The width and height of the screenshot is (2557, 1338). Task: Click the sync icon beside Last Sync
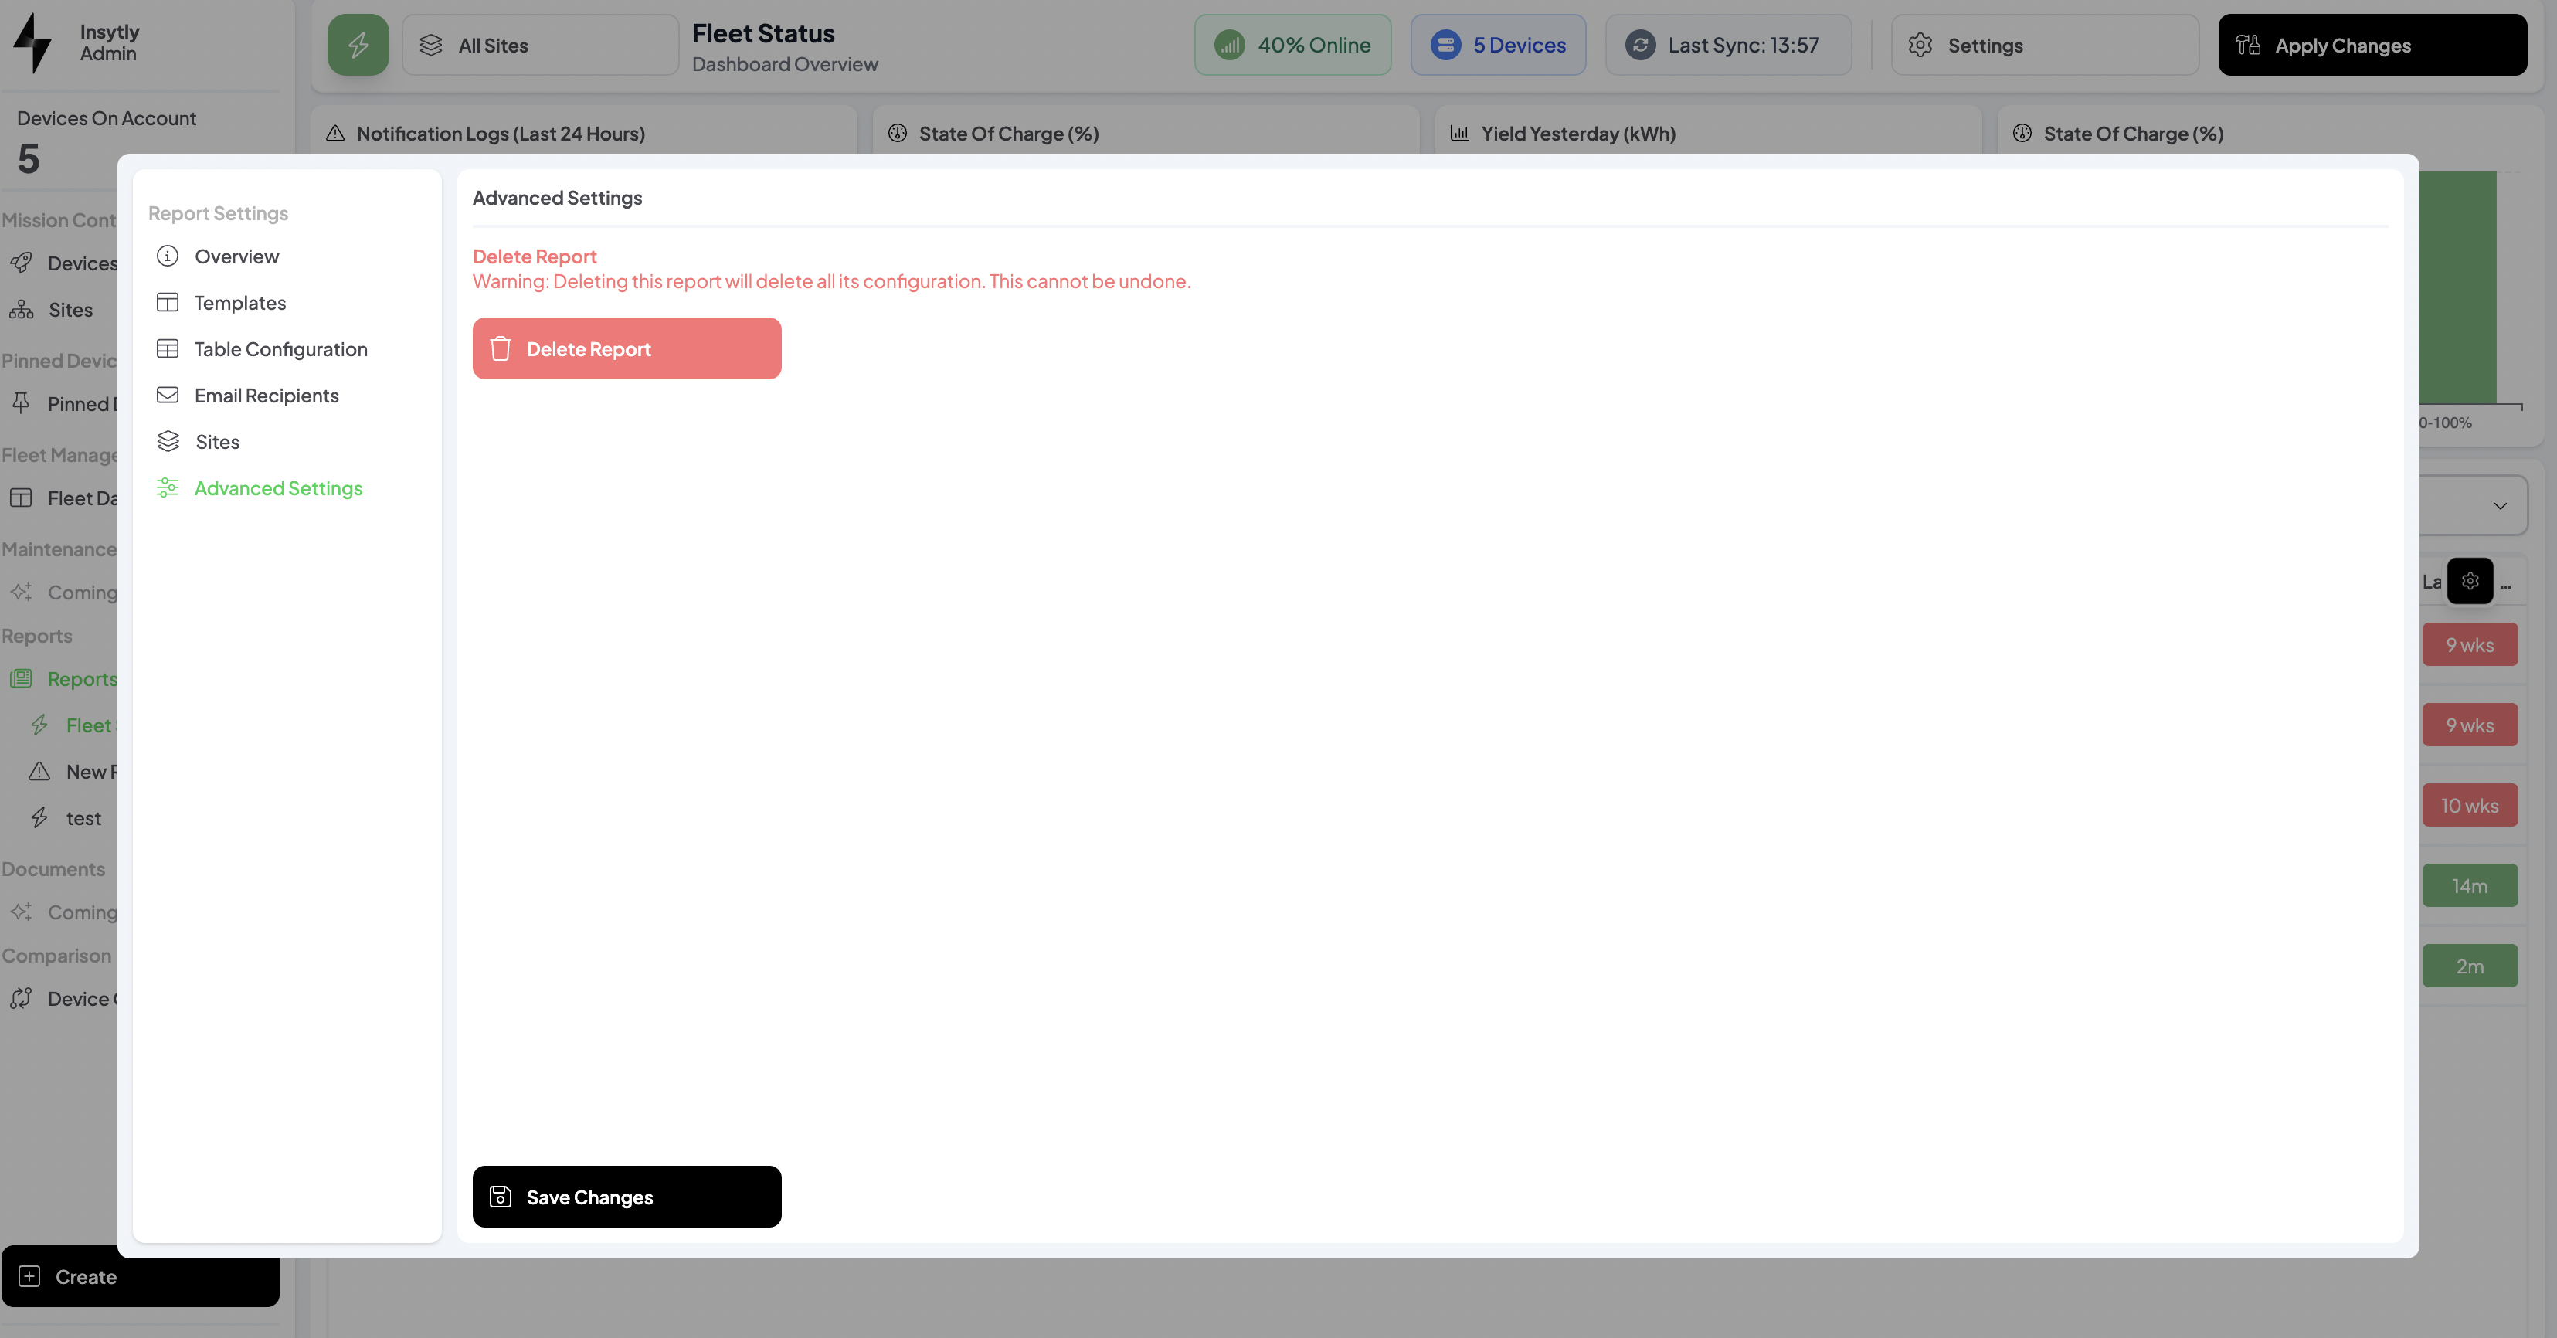click(1640, 45)
